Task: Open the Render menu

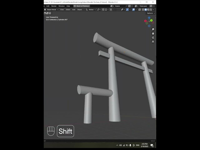Action: coord(54,6)
